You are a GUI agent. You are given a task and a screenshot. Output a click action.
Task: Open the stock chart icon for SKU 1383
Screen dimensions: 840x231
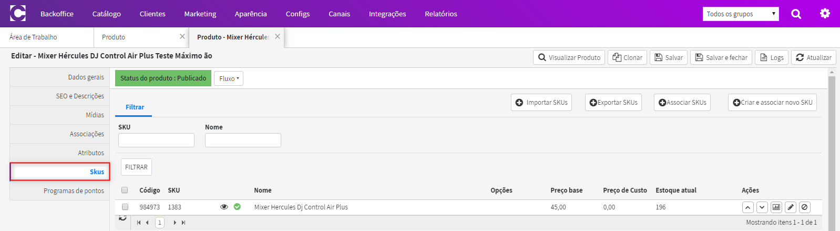tap(776, 207)
